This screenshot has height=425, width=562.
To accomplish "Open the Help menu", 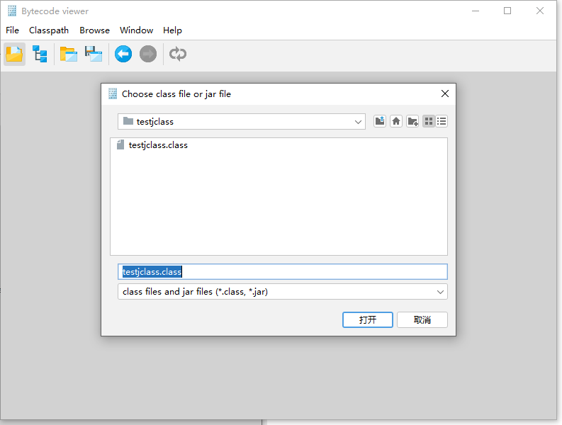I will [172, 30].
